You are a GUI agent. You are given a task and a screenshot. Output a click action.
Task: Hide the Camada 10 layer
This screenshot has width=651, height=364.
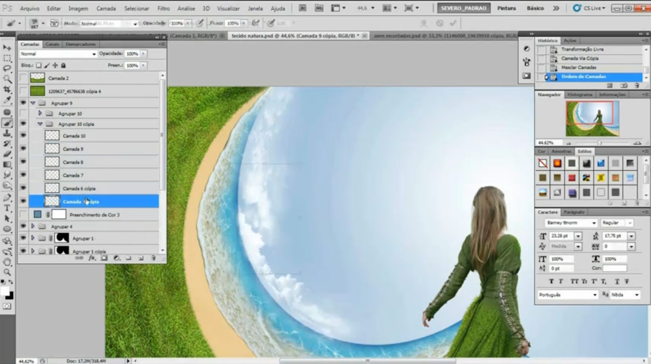click(23, 136)
